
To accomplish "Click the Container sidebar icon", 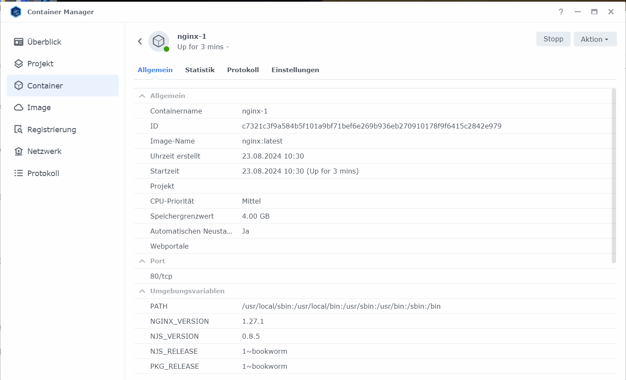I will 19,86.
